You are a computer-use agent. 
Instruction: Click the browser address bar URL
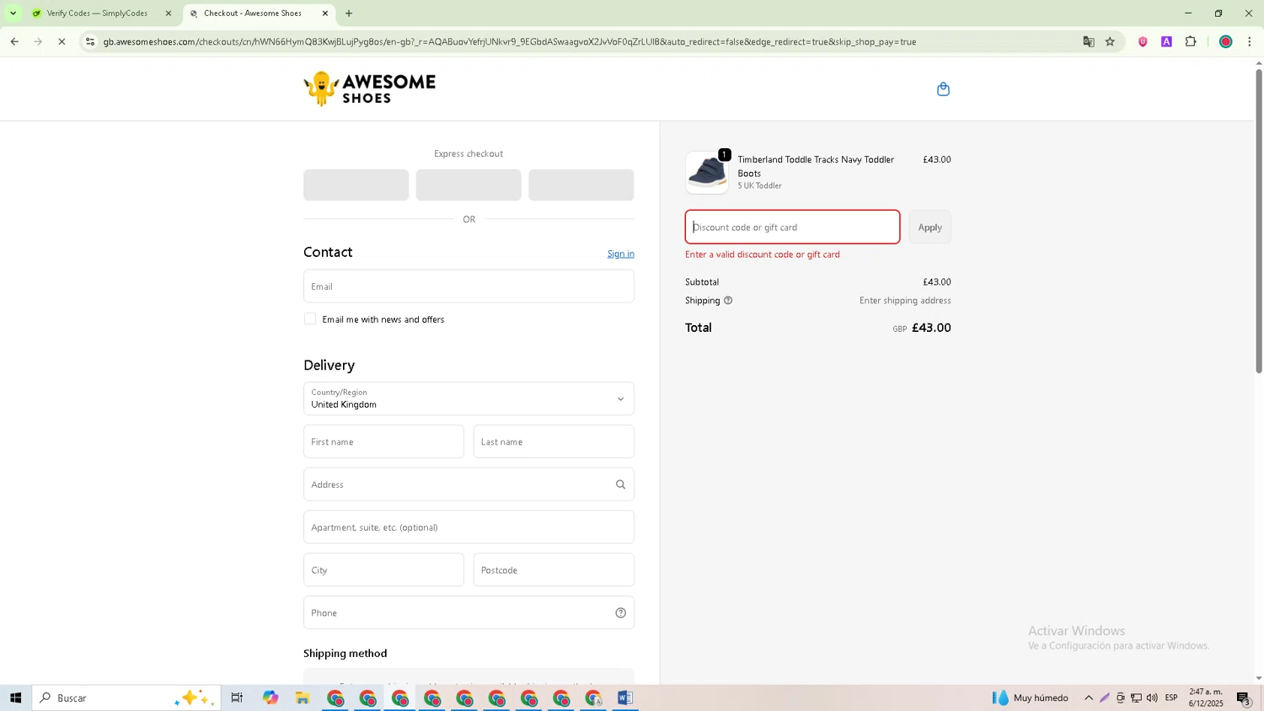click(x=510, y=41)
